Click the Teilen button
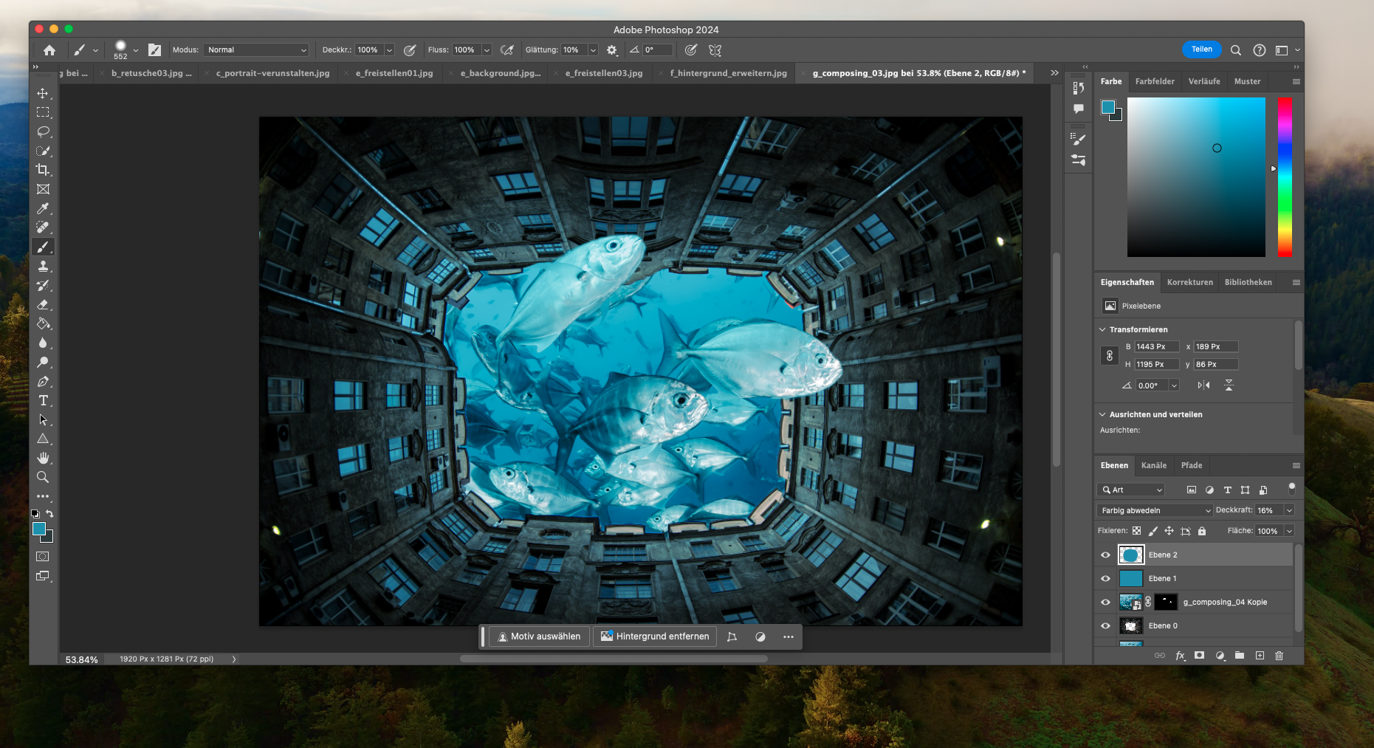Image resolution: width=1374 pixels, height=748 pixels. point(1201,49)
